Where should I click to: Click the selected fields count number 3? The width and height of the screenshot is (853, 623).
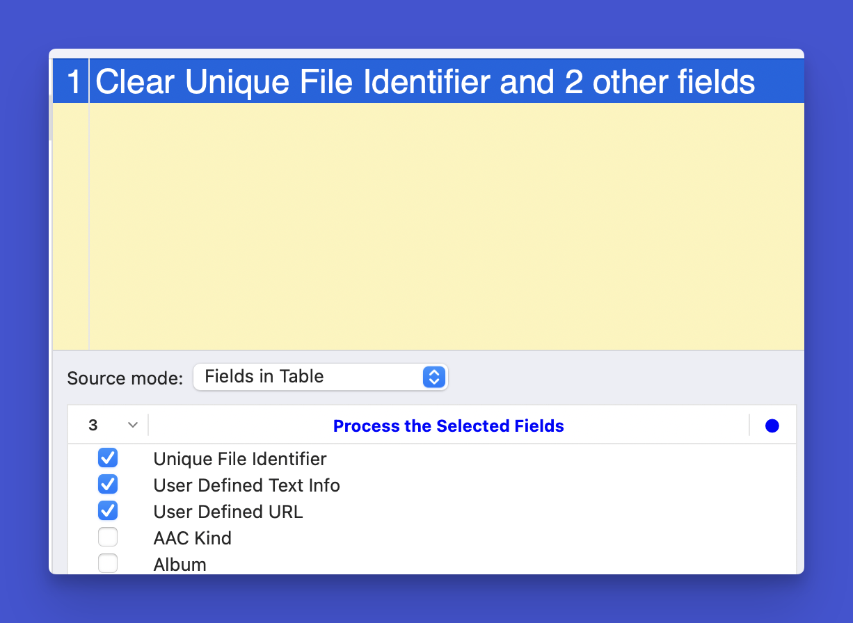point(93,426)
